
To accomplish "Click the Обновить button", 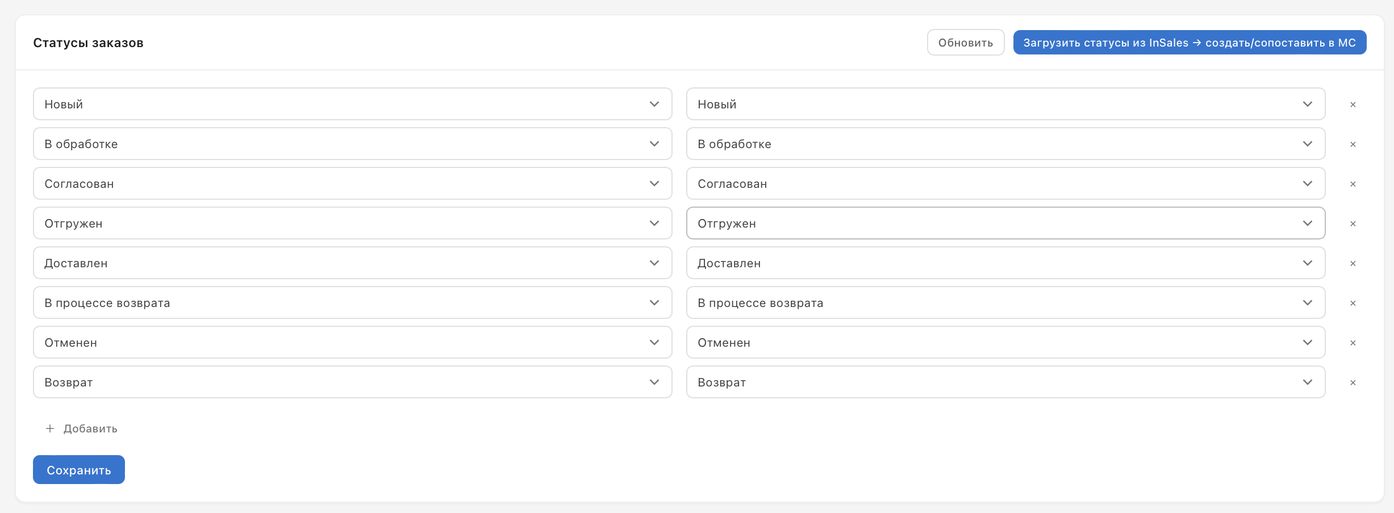I will (965, 43).
